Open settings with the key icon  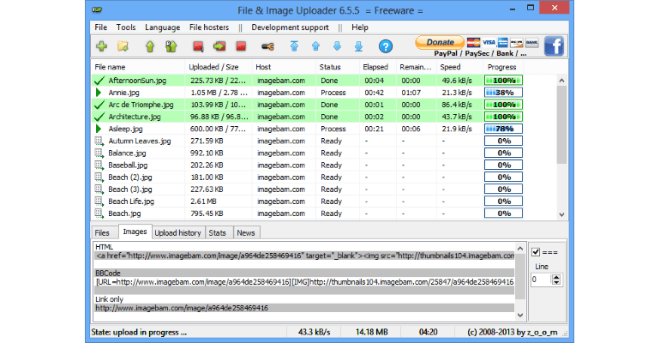pos(267,45)
